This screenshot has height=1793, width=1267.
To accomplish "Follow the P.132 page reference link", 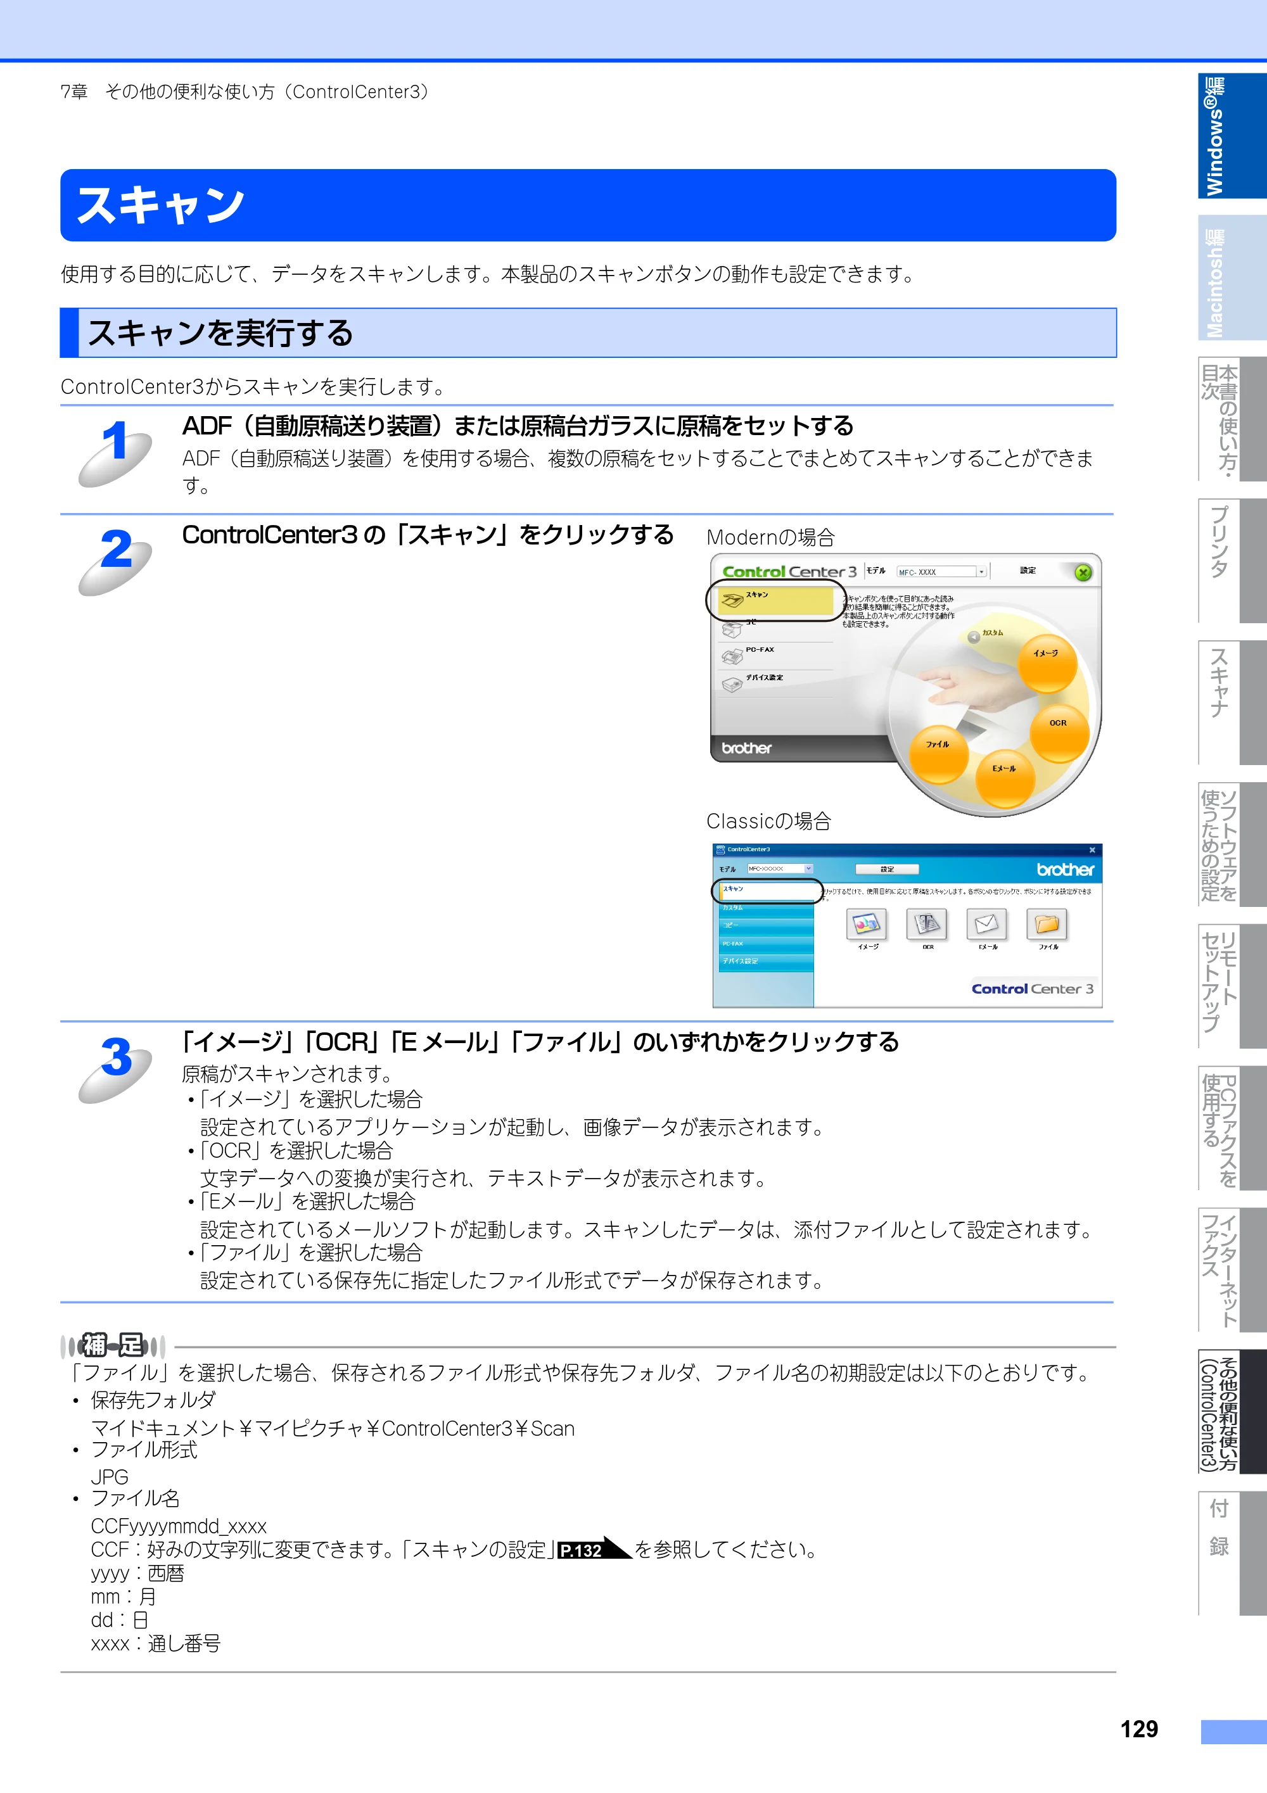I will 595,1549.
